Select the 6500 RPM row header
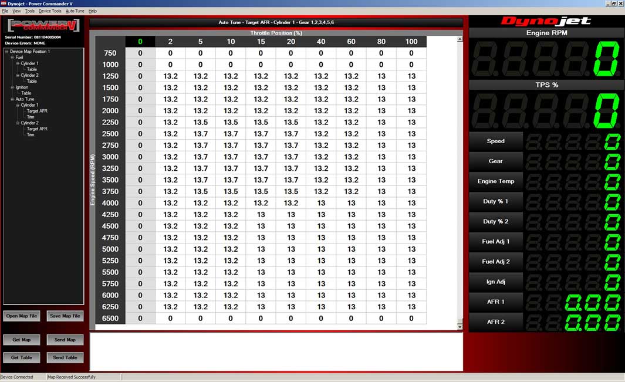 110,319
